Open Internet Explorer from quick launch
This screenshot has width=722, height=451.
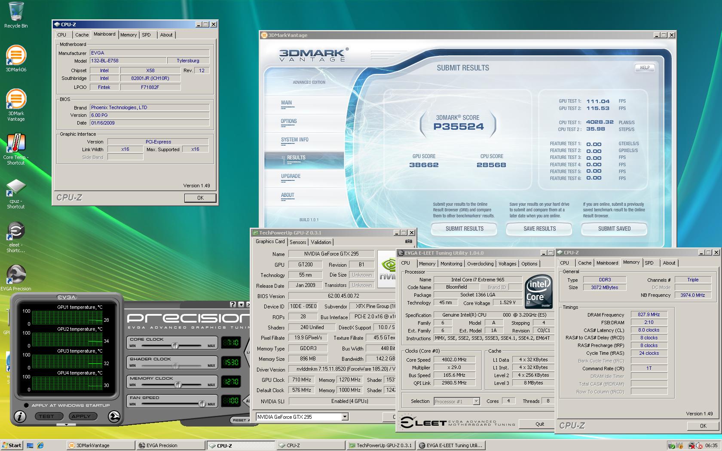pos(40,445)
